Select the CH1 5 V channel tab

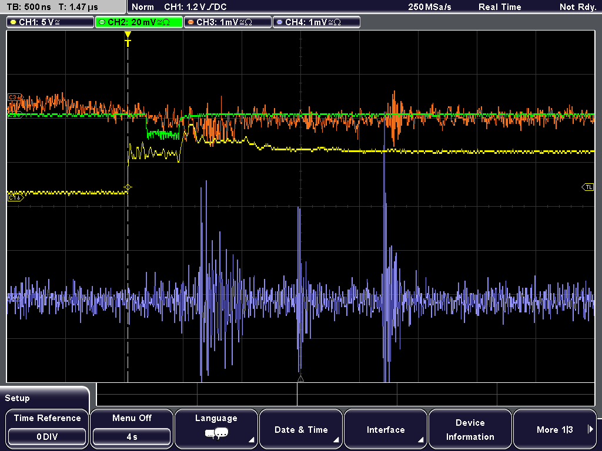51,22
